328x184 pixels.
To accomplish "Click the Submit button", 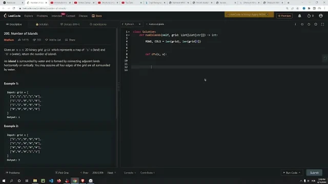I will click(x=314, y=173).
